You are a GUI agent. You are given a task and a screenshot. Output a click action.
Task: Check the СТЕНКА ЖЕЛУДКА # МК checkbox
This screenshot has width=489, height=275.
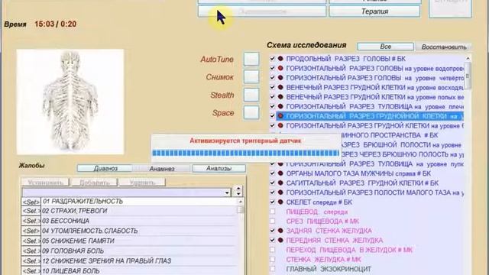tap(273, 260)
